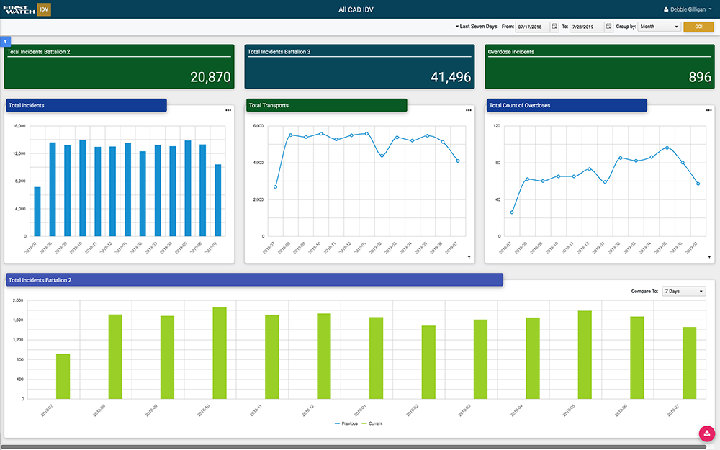The height and width of the screenshot is (450, 720).
Task: Select the Overdose Incidents card
Action: [x=600, y=66]
